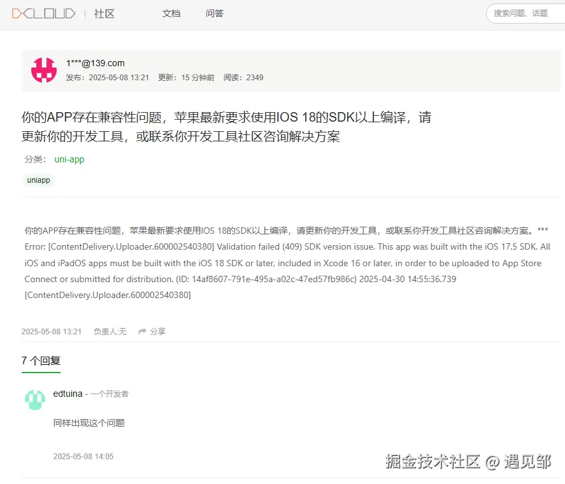Open the pink avatar of the post author
The image size is (565, 484).
[x=44, y=70]
